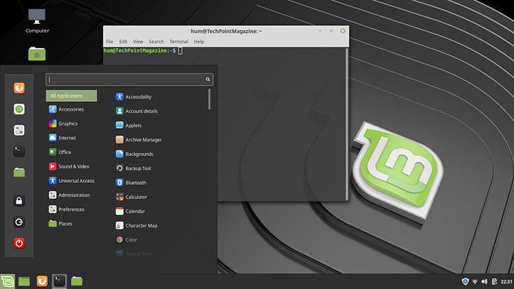Click the application list scrollbar
Screen dimensions: 514x289
pos(209,99)
